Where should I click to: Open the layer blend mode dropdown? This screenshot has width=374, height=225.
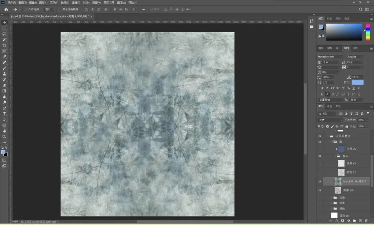tap(330, 120)
